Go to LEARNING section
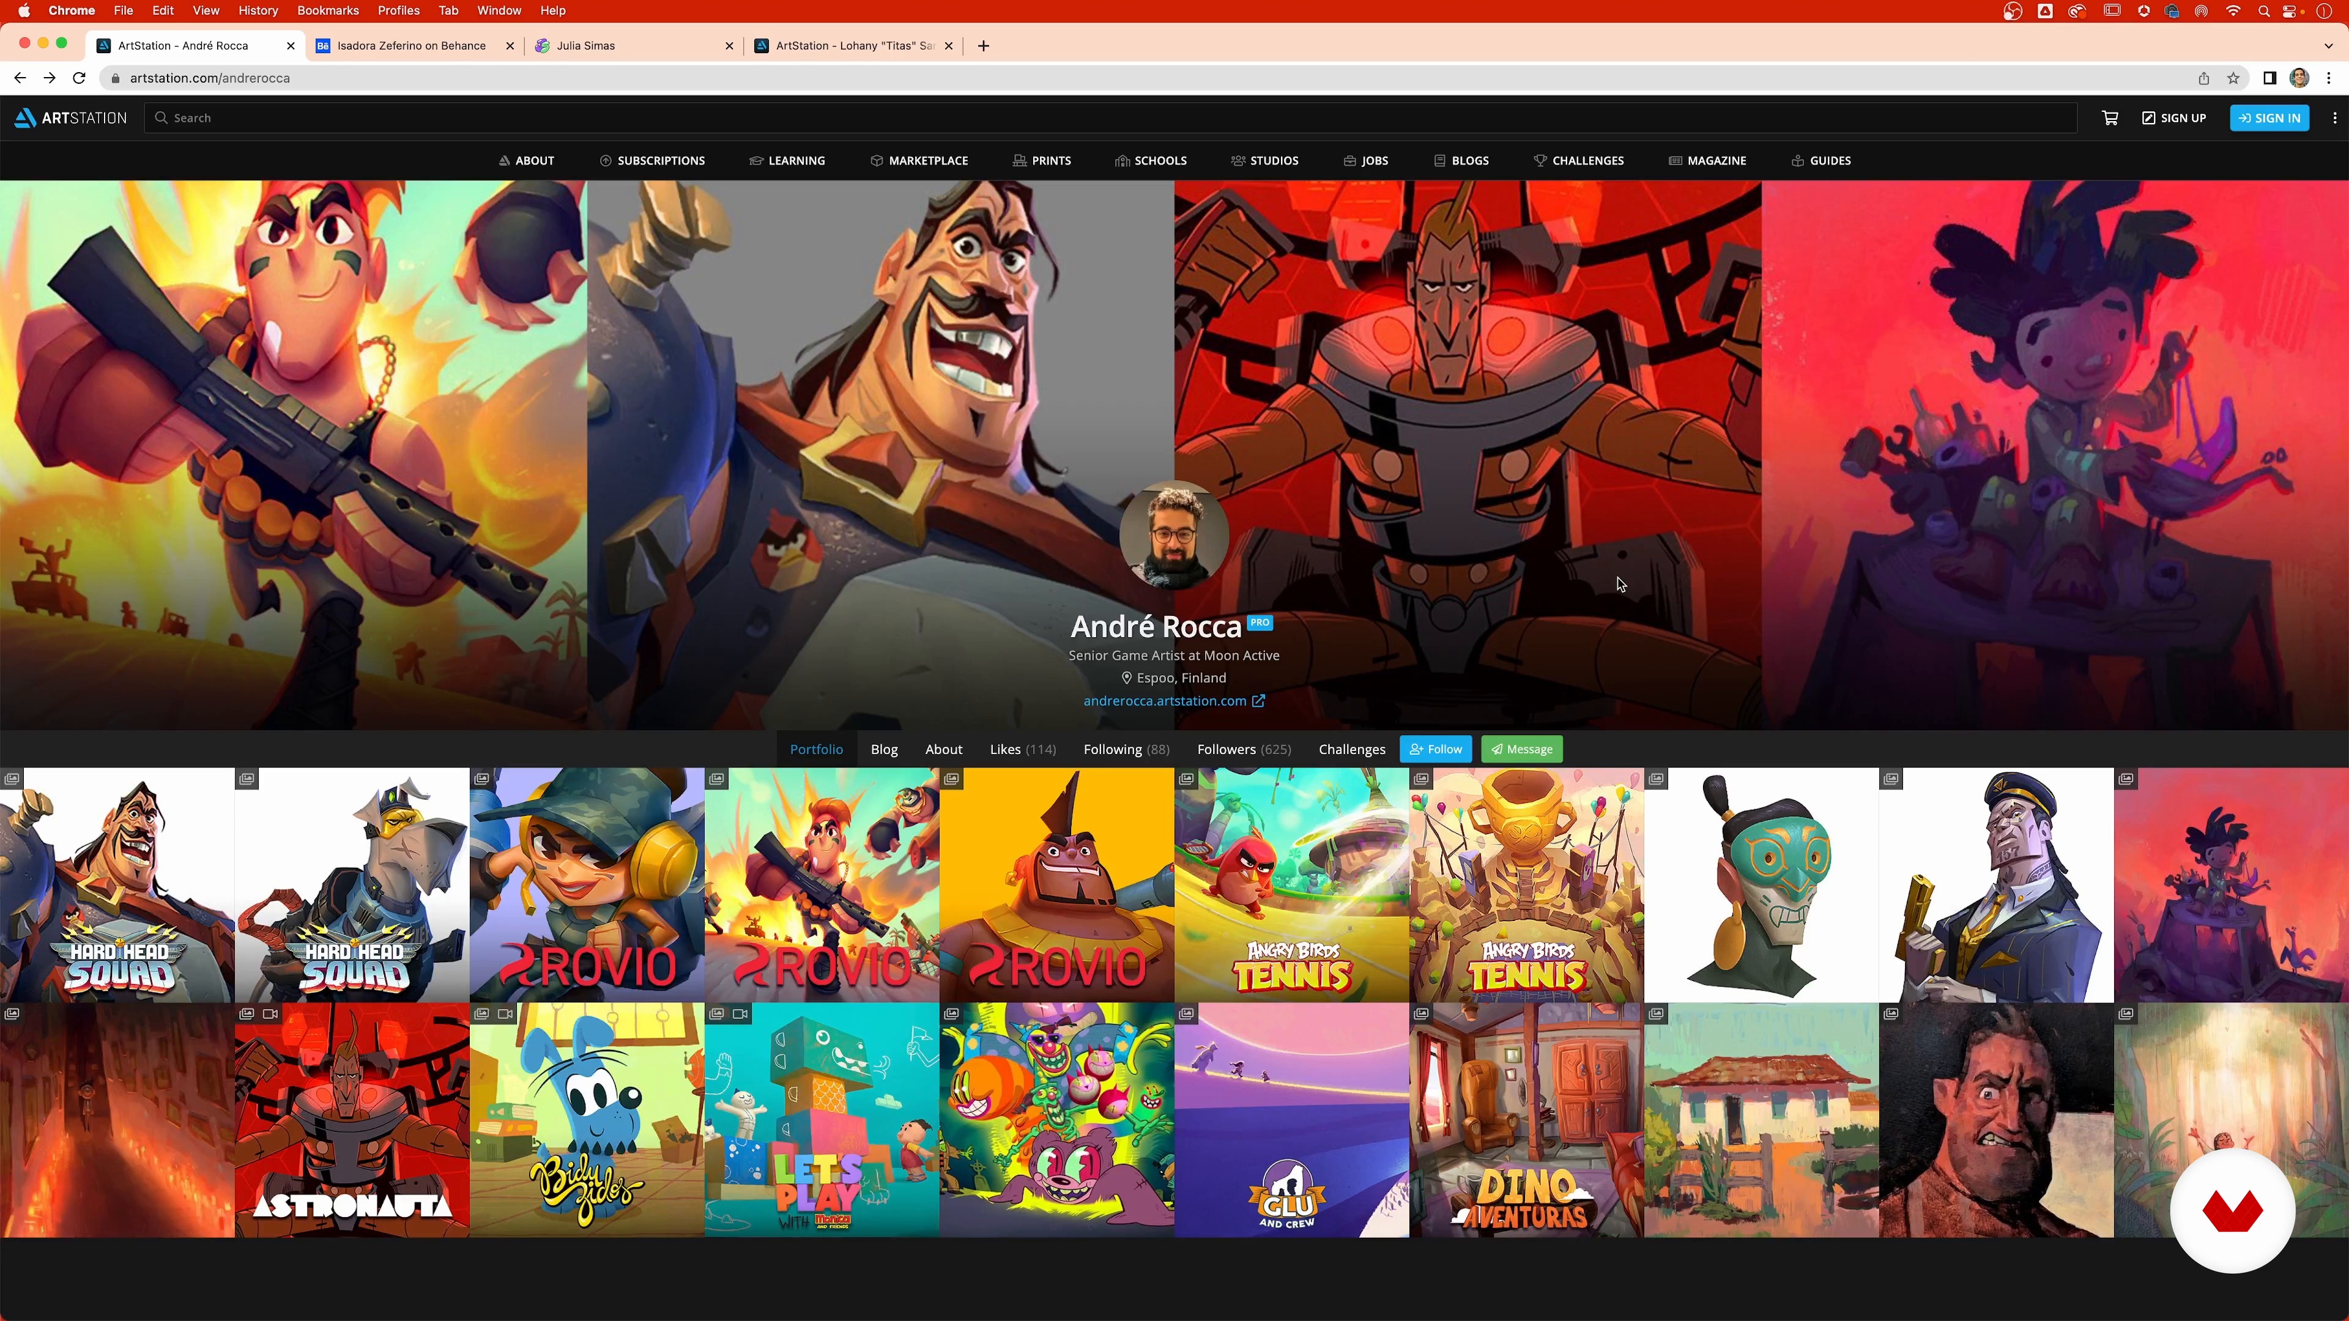This screenshot has height=1321, width=2349. tap(787, 160)
